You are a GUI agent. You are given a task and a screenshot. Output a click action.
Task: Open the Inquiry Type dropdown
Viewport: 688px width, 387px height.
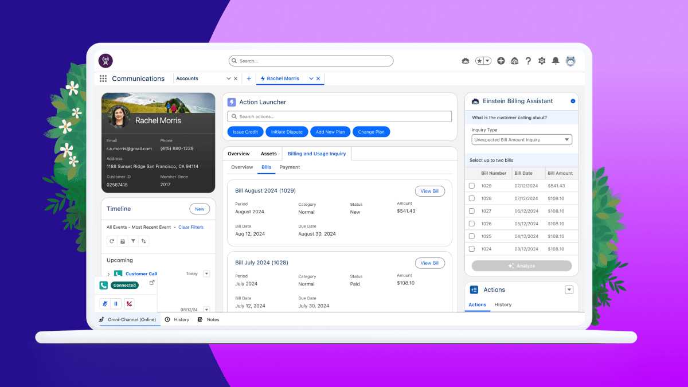pos(521,139)
